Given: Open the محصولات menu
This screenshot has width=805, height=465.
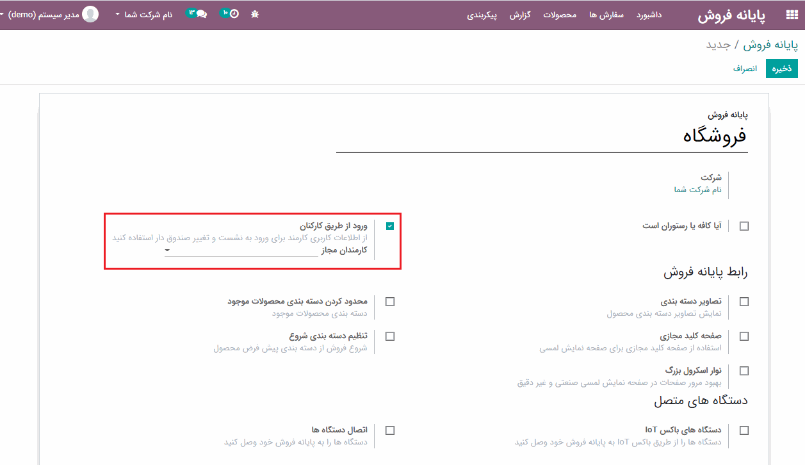Looking at the screenshot, I should (560, 15).
